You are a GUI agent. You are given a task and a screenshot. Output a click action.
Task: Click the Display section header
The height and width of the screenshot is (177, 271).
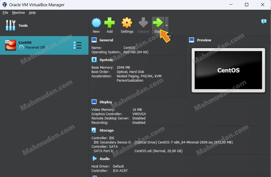[106, 102]
